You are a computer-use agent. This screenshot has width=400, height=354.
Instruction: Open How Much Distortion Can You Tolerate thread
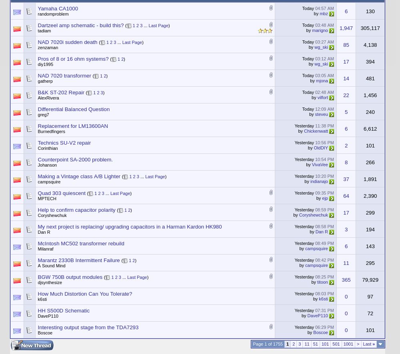click(85, 294)
